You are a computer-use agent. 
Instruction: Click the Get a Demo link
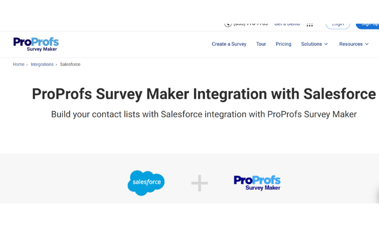(x=287, y=24)
